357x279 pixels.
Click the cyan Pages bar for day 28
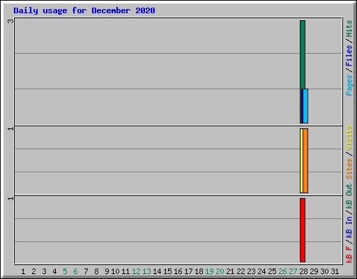click(305, 106)
